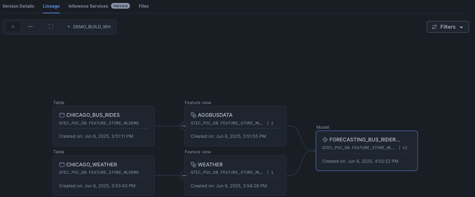The width and height of the screenshot is (475, 197).
Task: Click the fit-to-screen icon
Action: tap(51, 27)
